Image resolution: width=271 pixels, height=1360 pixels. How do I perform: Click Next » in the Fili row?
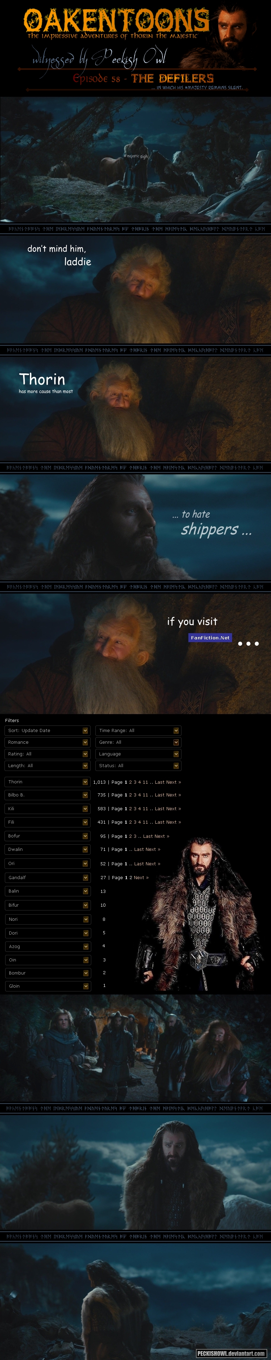pos(174,822)
